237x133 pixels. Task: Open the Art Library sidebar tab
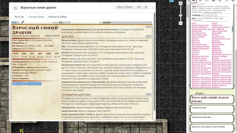(200, 1)
